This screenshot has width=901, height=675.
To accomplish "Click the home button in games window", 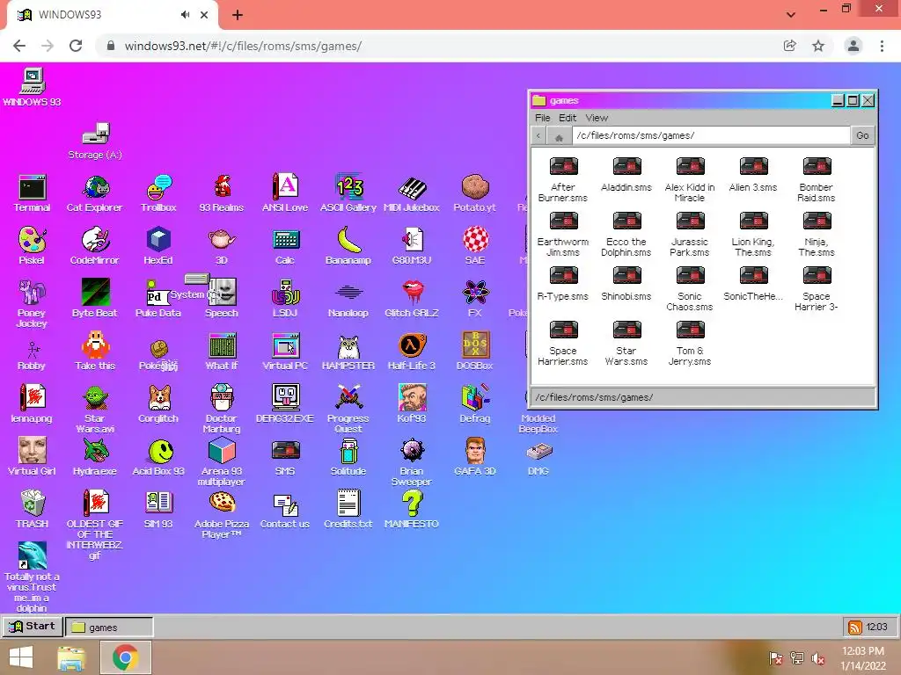I will [559, 136].
